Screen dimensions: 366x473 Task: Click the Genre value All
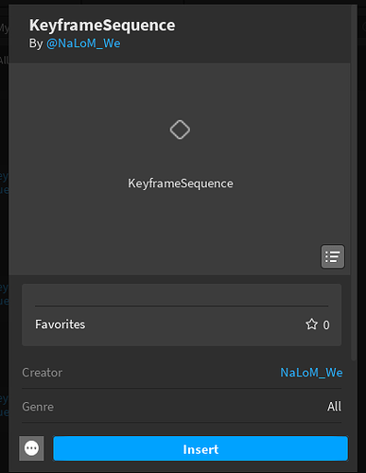coord(334,406)
